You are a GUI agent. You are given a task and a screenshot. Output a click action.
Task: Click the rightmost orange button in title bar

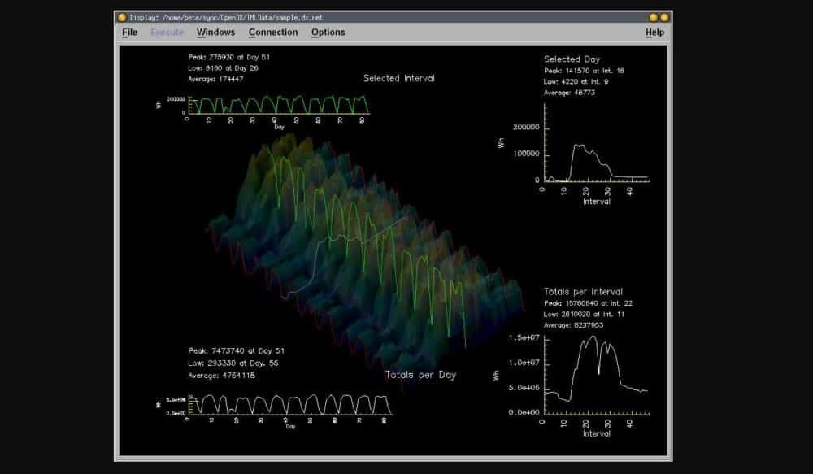pos(664,17)
